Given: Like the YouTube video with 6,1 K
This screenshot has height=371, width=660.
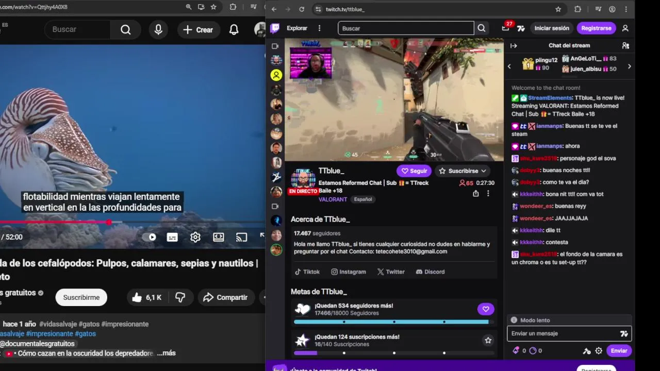Looking at the screenshot, I should pos(147,297).
